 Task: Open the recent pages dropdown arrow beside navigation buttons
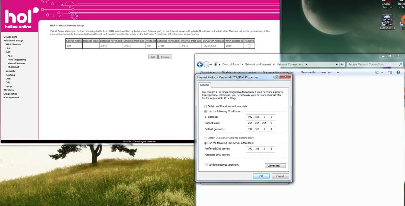pyautogui.click(x=211, y=65)
